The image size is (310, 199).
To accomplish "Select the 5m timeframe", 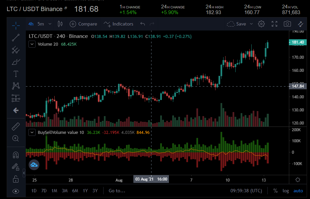I will click(x=41, y=24).
